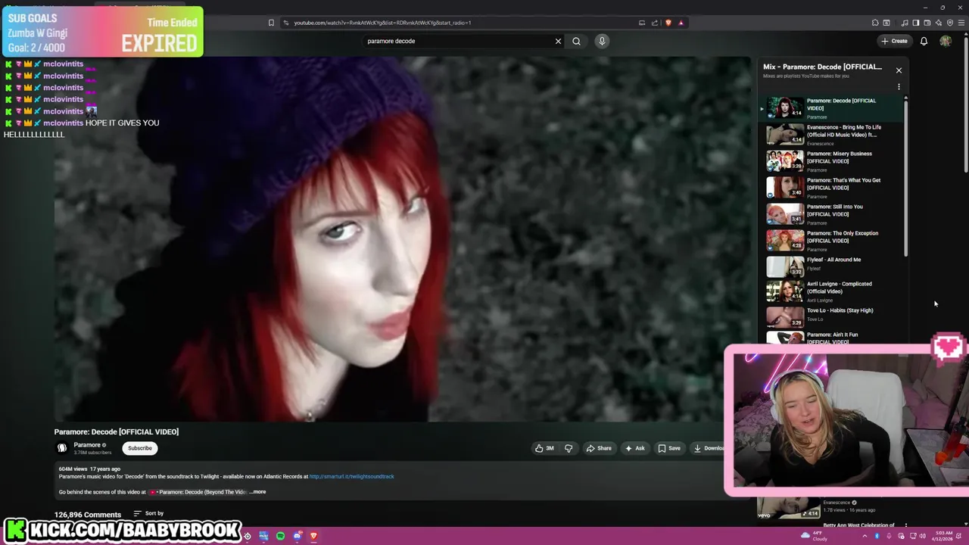Click the Create button
The width and height of the screenshot is (969, 545).
pyautogui.click(x=894, y=41)
